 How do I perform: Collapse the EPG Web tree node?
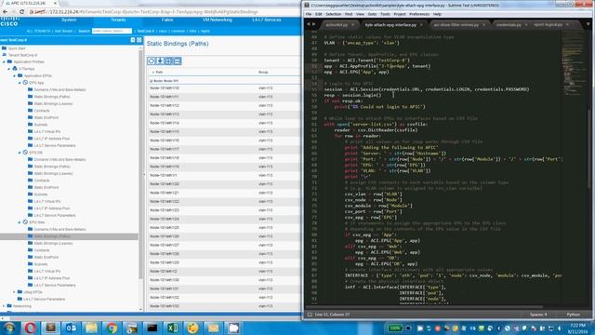(20, 222)
